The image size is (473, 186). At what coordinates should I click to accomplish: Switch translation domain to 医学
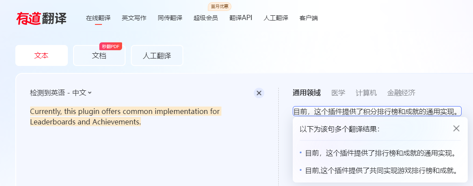[338, 93]
